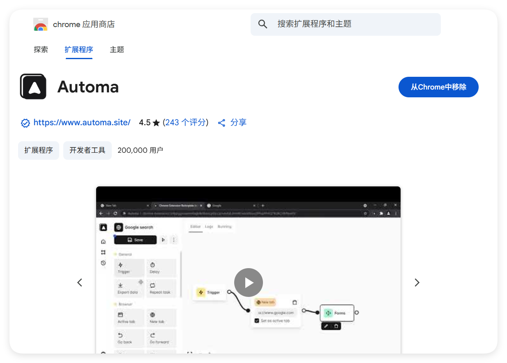Open the automa.site website link
This screenshot has height=363, width=507.
point(82,122)
